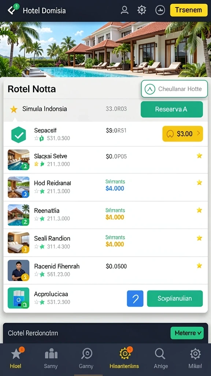Open the Meterre dropdown
The height and width of the screenshot is (376, 211).
[x=187, y=333]
